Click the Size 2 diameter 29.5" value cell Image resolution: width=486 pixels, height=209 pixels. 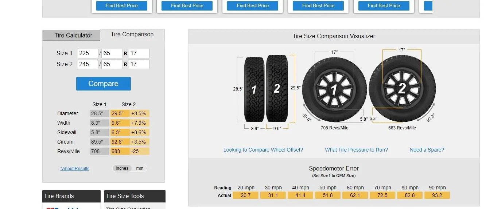tap(120, 113)
